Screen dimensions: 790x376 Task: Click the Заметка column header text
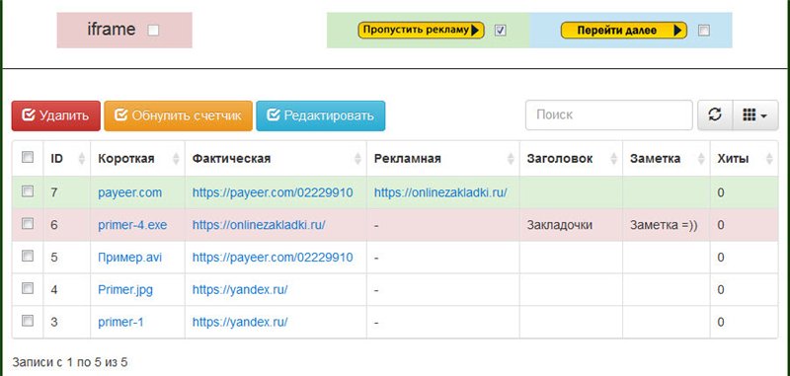coord(655,159)
